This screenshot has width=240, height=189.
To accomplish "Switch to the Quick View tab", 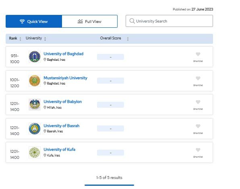I will [x=34, y=21].
